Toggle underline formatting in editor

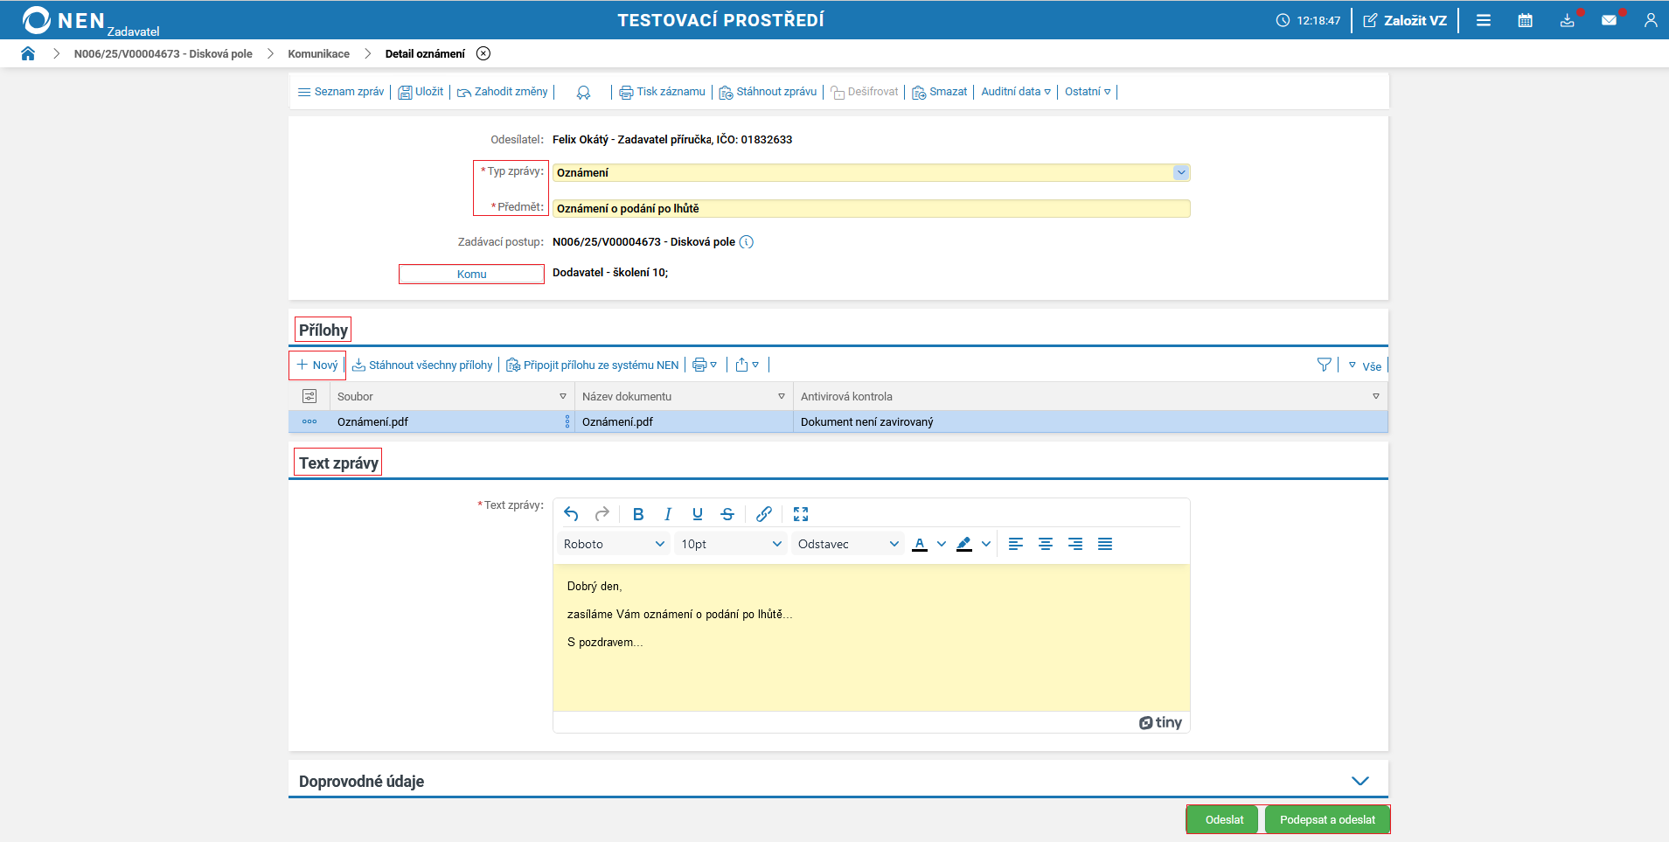697,514
